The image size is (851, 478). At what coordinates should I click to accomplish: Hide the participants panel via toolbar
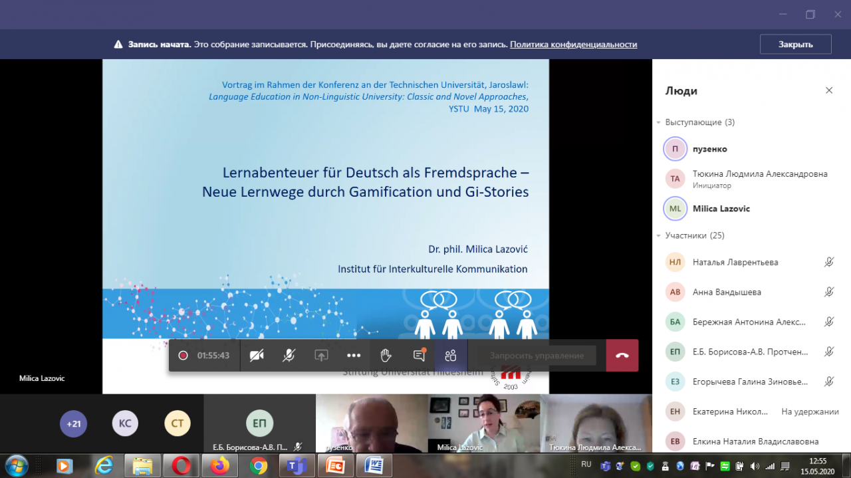pyautogui.click(x=451, y=356)
